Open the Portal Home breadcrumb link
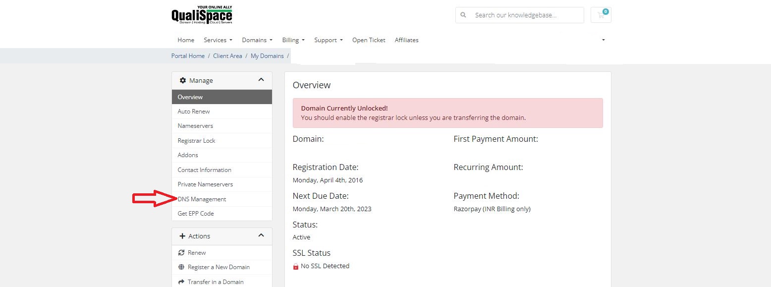771x287 pixels. 188,56
